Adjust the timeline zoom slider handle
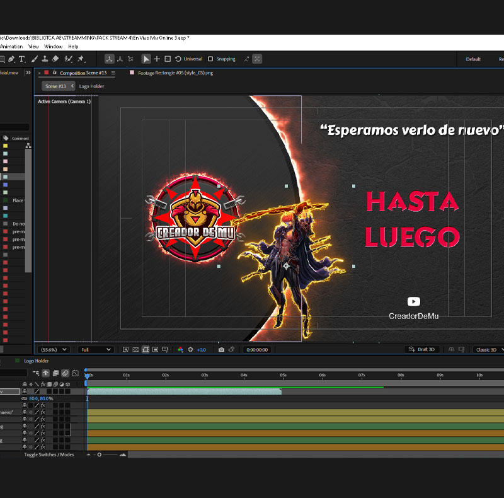Screen dimensions: 504x498 100,455
